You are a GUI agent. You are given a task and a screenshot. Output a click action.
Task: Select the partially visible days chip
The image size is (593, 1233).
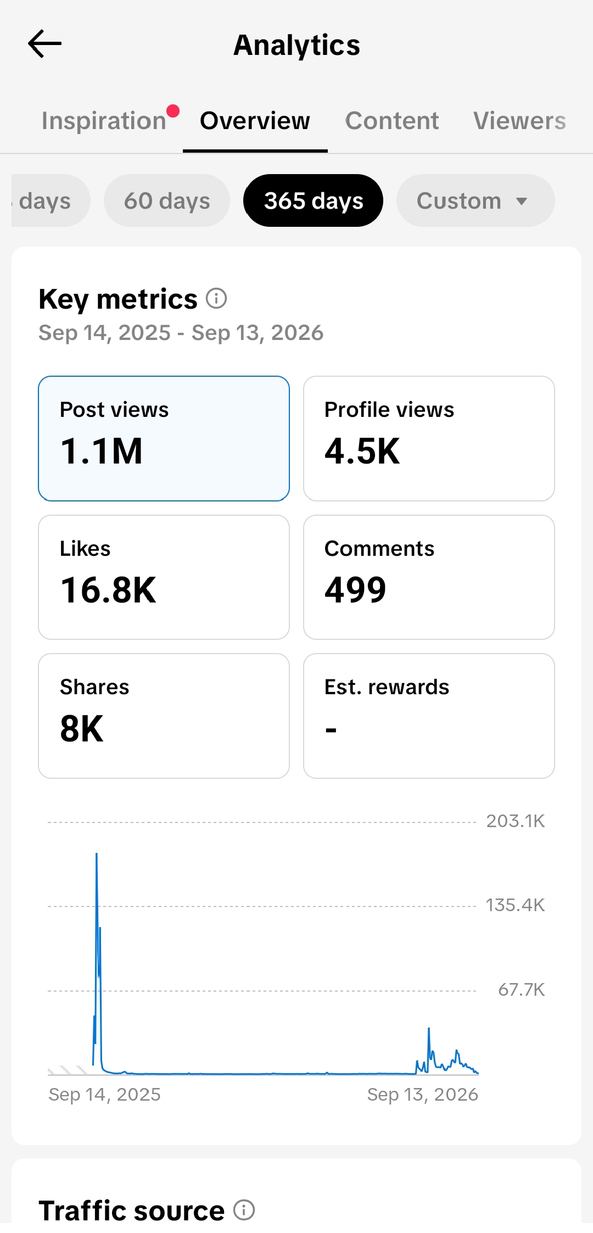click(49, 200)
